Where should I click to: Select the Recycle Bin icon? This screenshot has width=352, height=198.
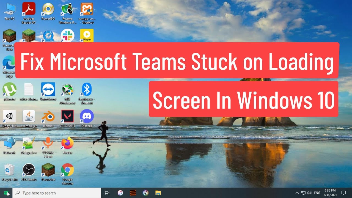coord(9,172)
